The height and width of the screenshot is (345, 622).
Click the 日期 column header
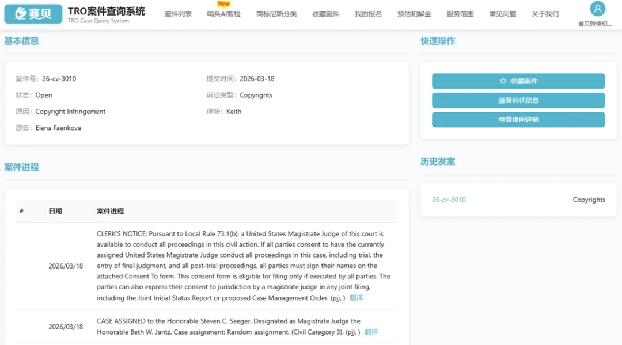pyautogui.click(x=55, y=211)
